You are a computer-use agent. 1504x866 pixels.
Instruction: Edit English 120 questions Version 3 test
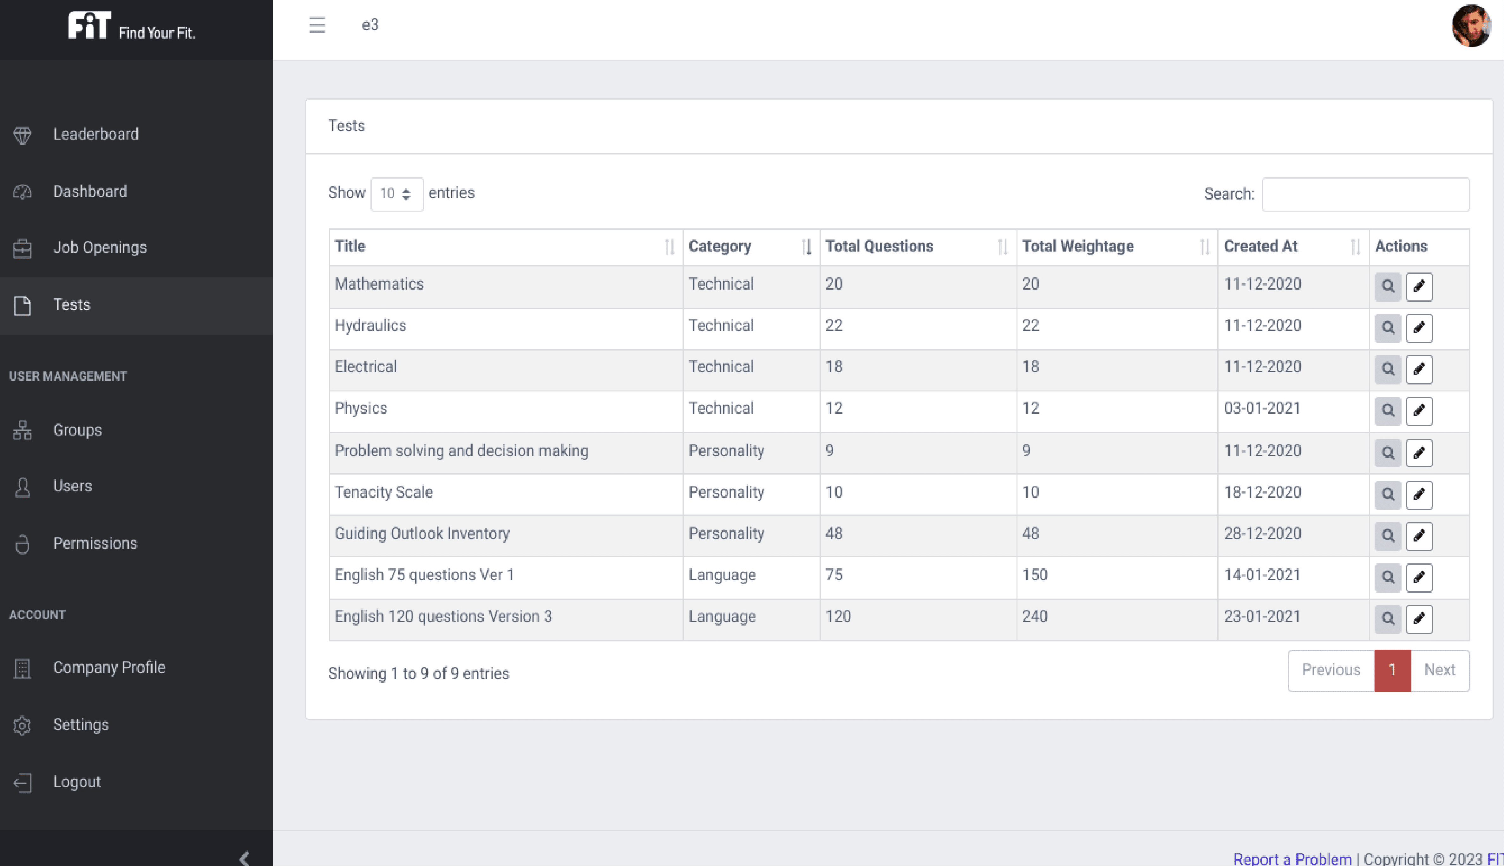pyautogui.click(x=1419, y=619)
